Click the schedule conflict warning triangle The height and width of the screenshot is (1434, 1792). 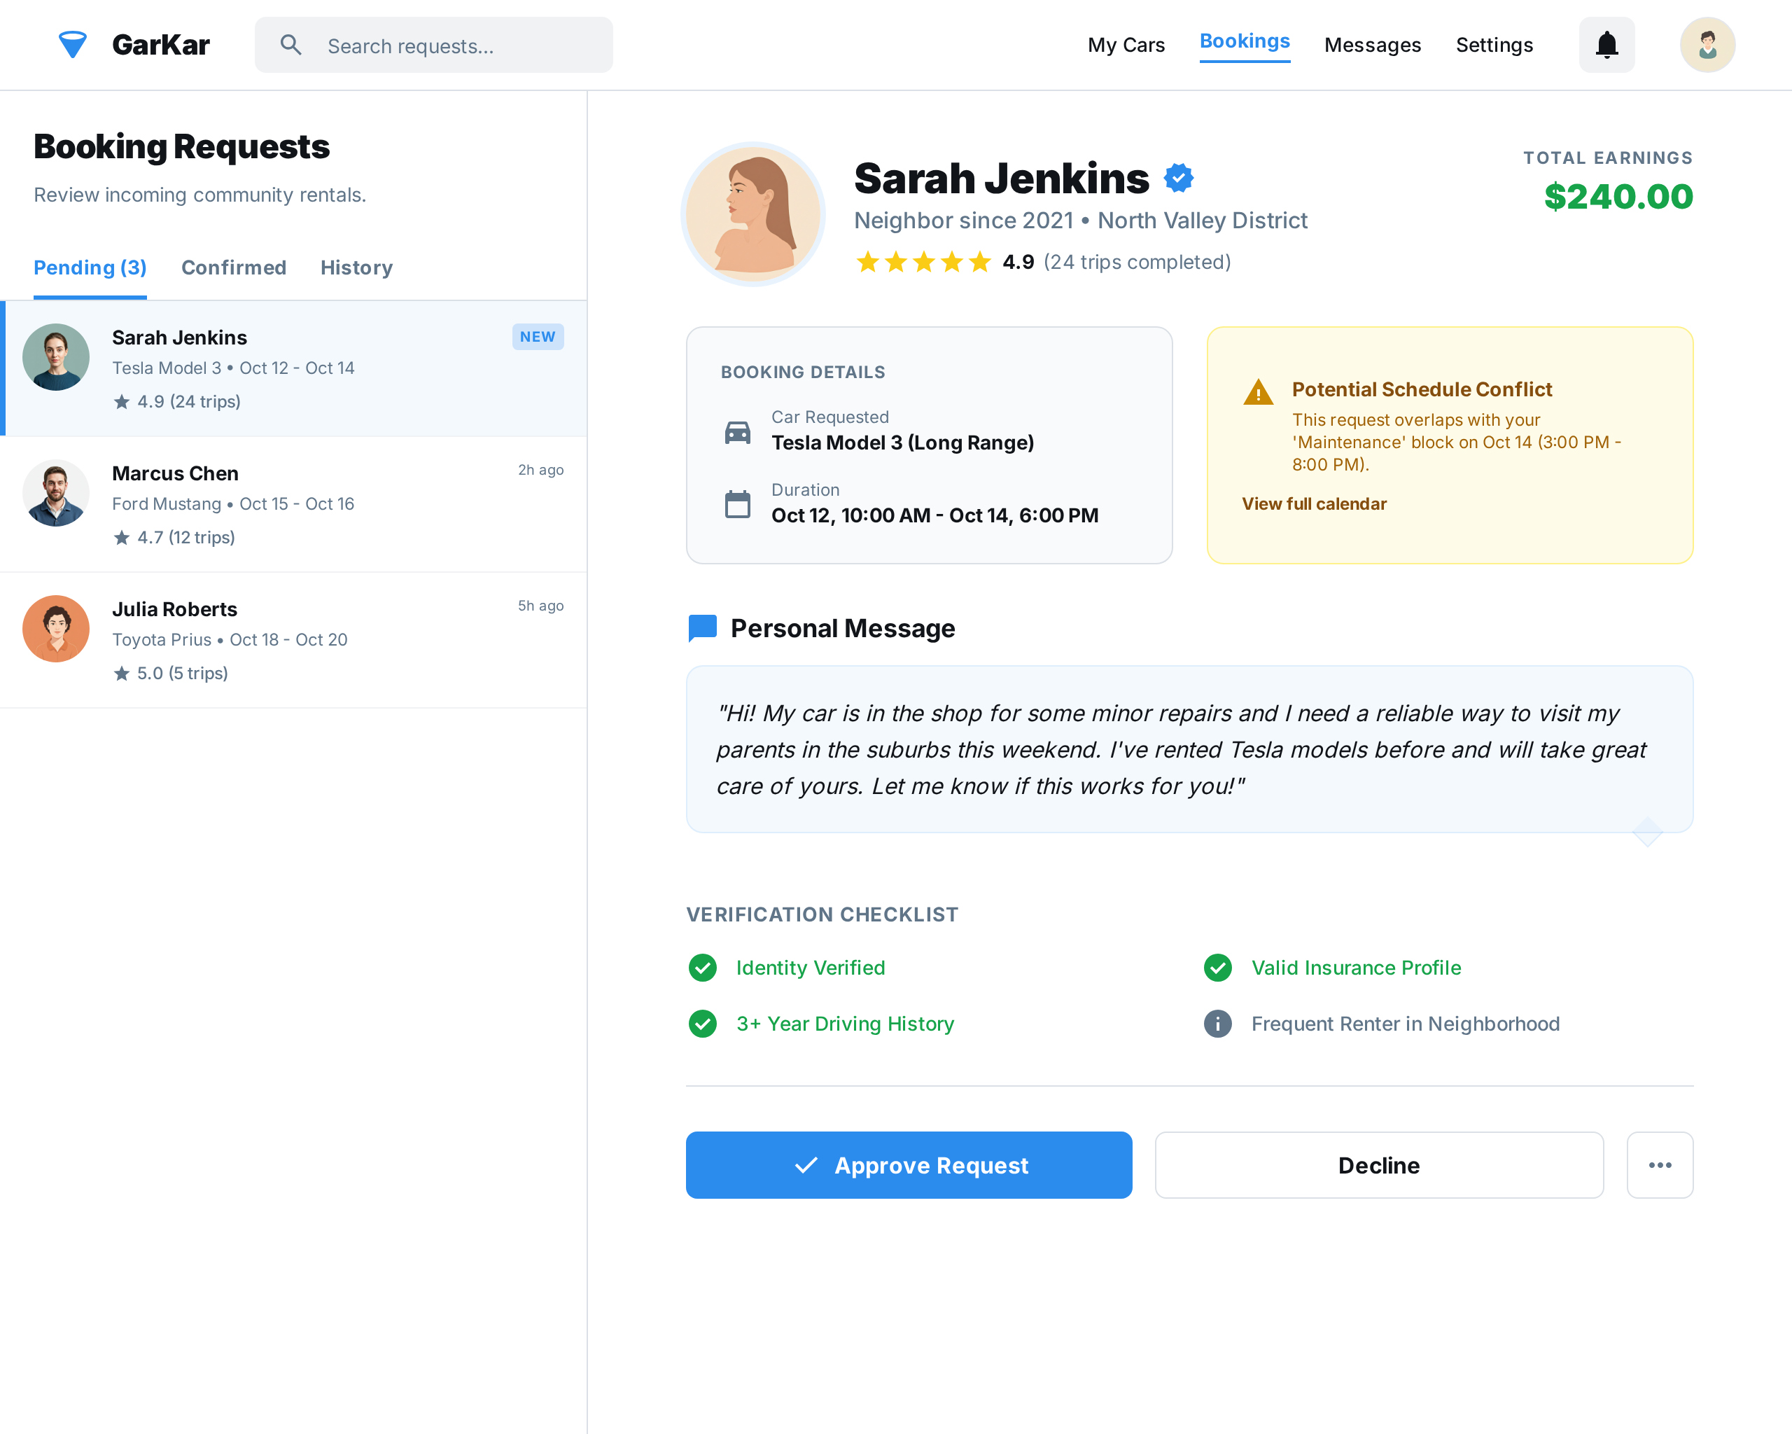[x=1258, y=391]
